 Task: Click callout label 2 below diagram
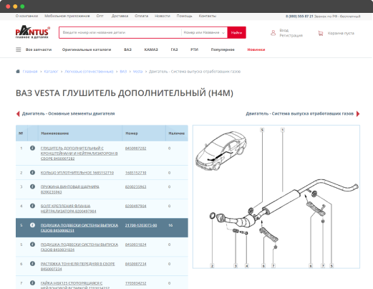coord(212,265)
